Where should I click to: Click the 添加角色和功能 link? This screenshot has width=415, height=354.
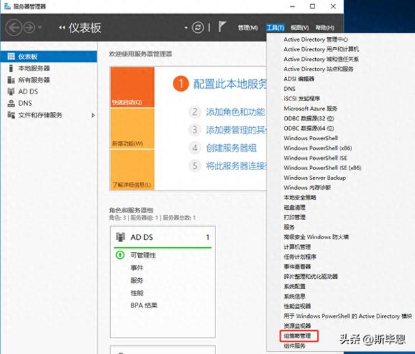coord(236,112)
